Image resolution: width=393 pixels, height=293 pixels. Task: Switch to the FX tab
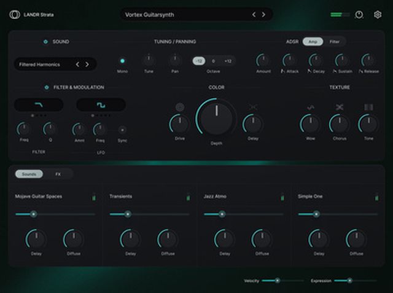tap(58, 174)
